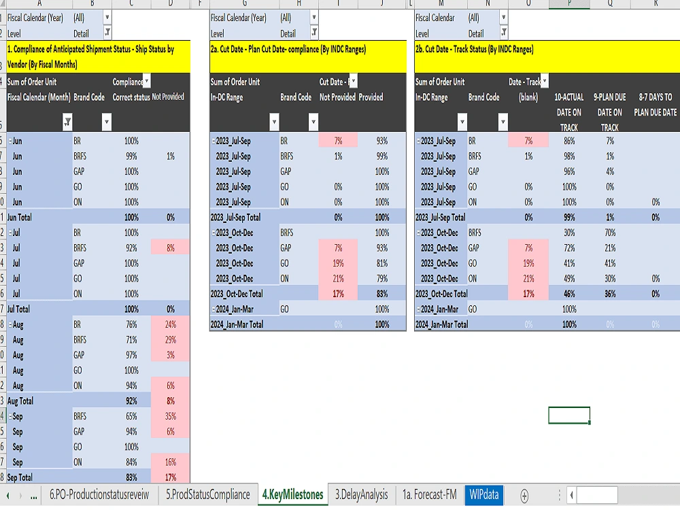This screenshot has width=680, height=510.
Task: Open Cut Date column filter dropdown
Action: point(353,81)
